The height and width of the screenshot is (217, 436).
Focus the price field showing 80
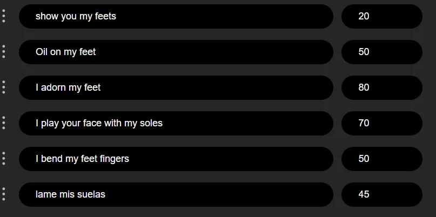[381, 87]
